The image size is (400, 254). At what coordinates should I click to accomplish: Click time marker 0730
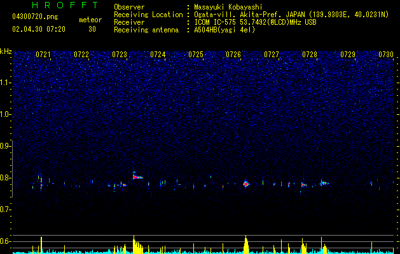(x=386, y=55)
